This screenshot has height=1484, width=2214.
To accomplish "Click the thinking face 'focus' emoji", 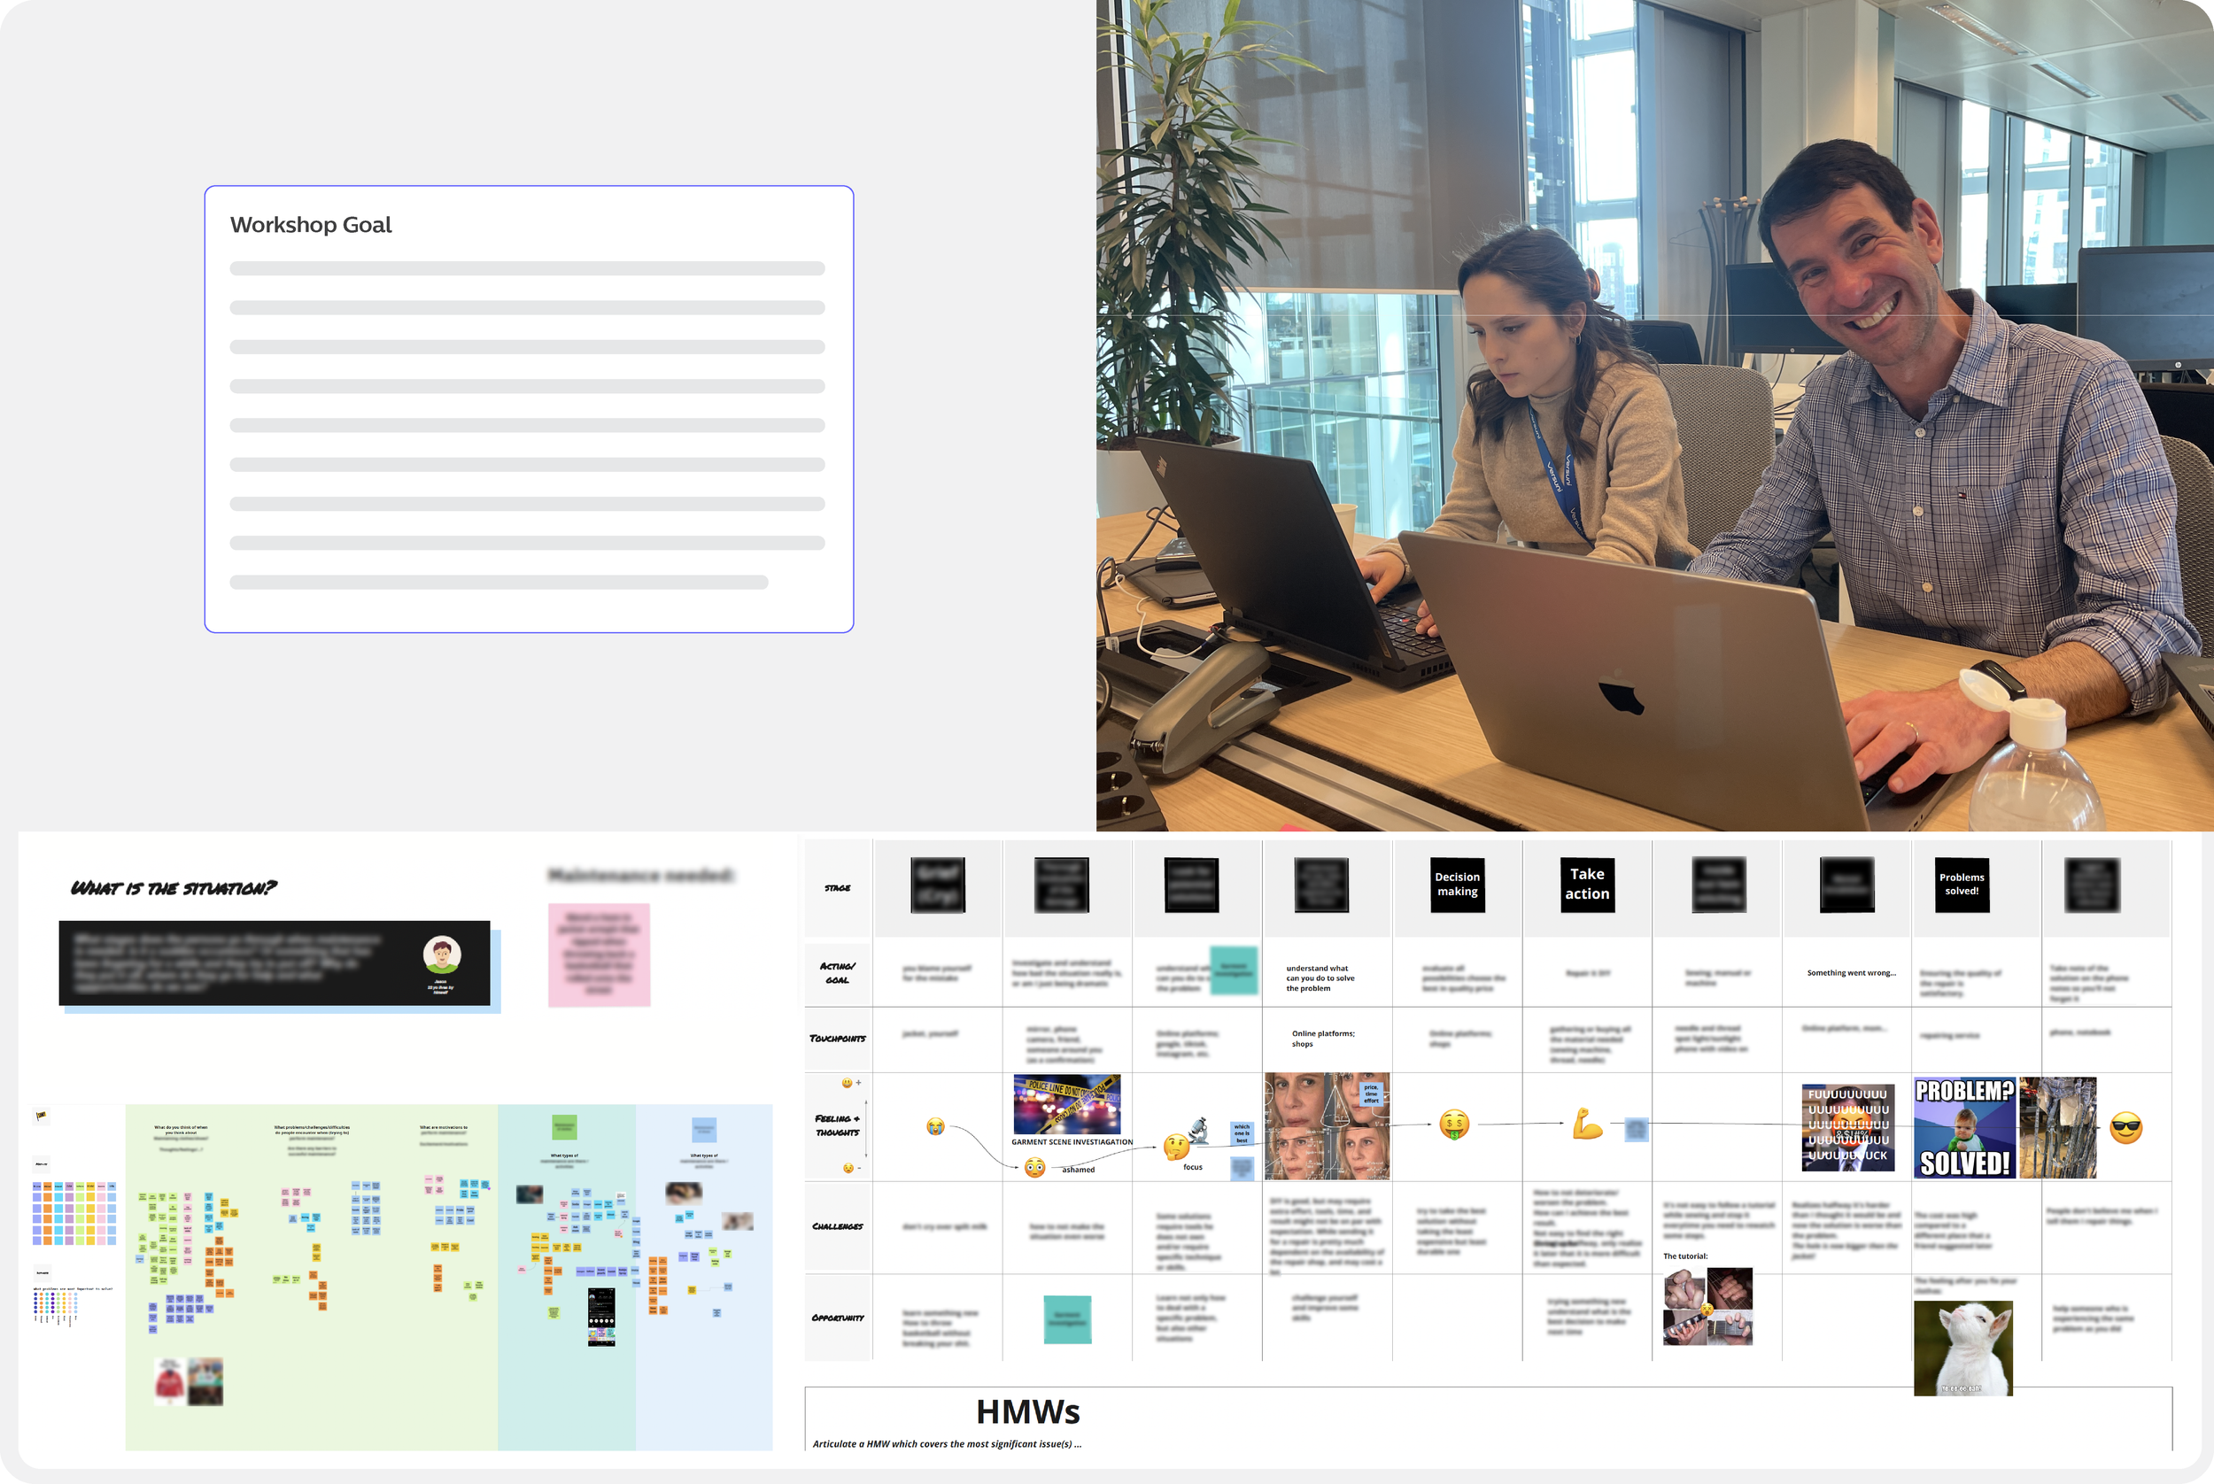I will pos(1175,1147).
